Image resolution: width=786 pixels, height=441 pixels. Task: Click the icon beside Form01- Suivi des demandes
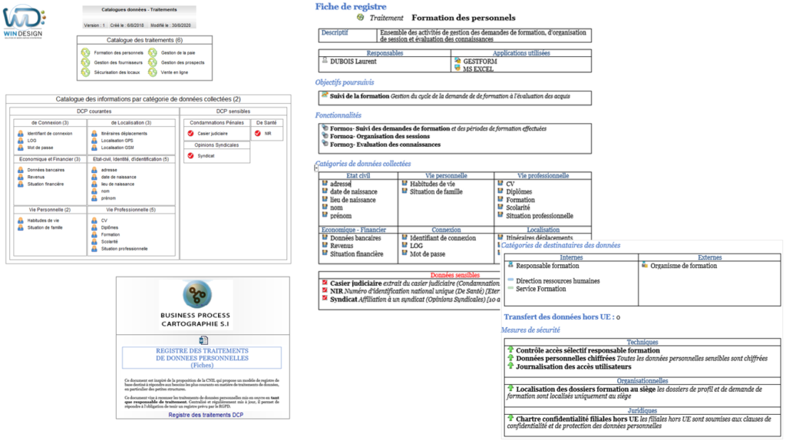pos(325,128)
